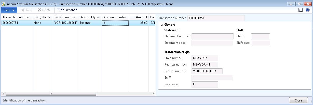Select receipt cell YORKRK-1200017 in grid

click(x=66, y=23)
